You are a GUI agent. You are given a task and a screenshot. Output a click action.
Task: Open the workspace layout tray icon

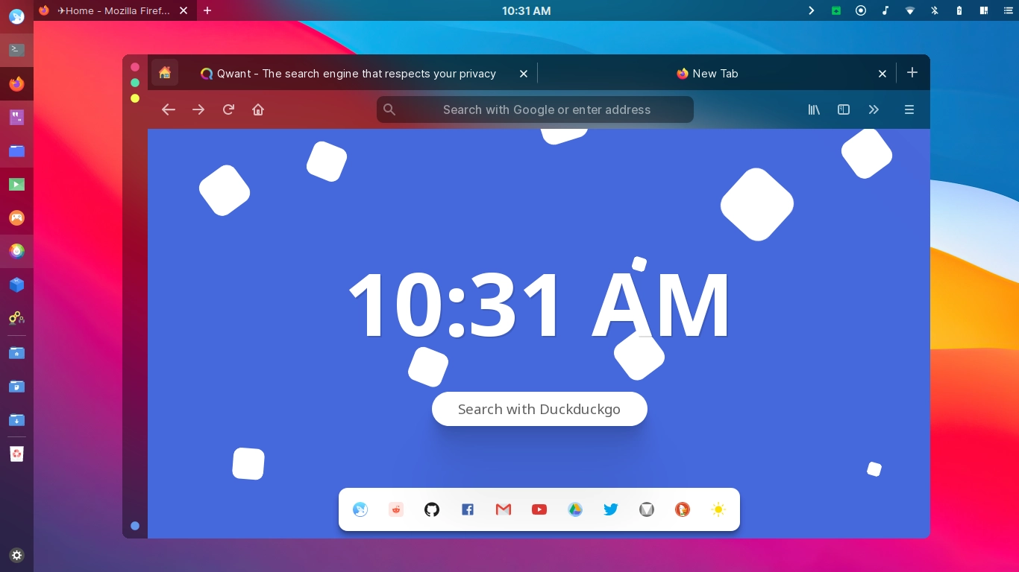point(984,10)
